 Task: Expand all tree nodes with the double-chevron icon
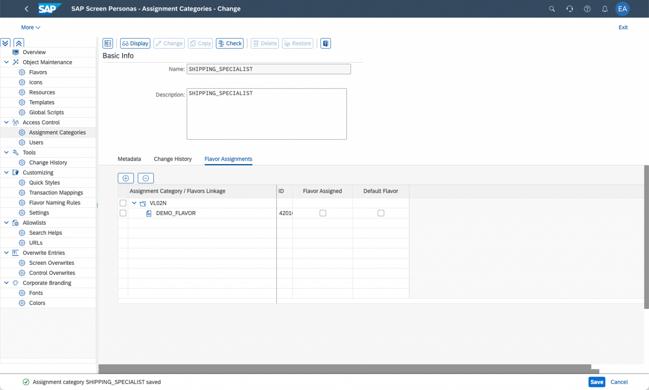[5, 43]
